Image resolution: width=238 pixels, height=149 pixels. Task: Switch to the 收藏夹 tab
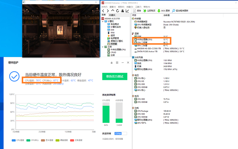pyautogui.click(x=112, y=15)
